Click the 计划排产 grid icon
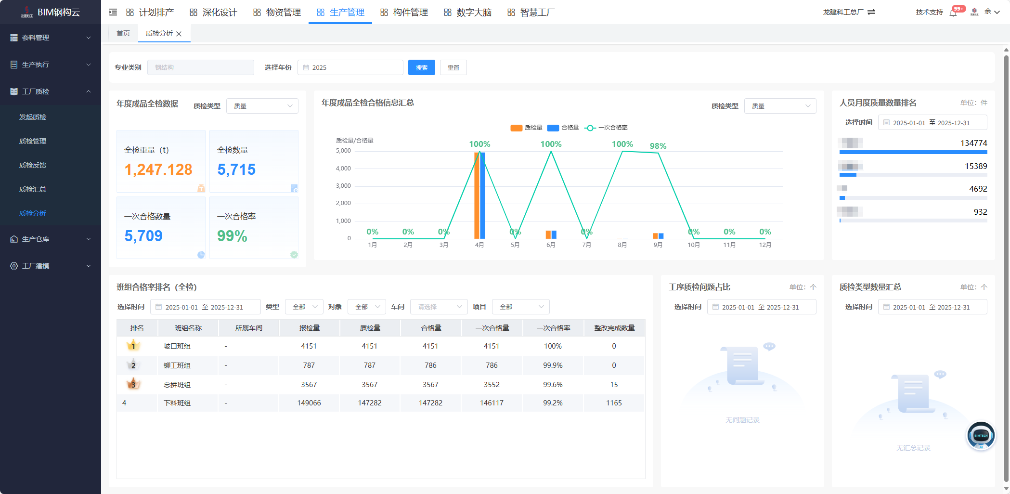This screenshot has width=1010, height=494. tap(130, 12)
